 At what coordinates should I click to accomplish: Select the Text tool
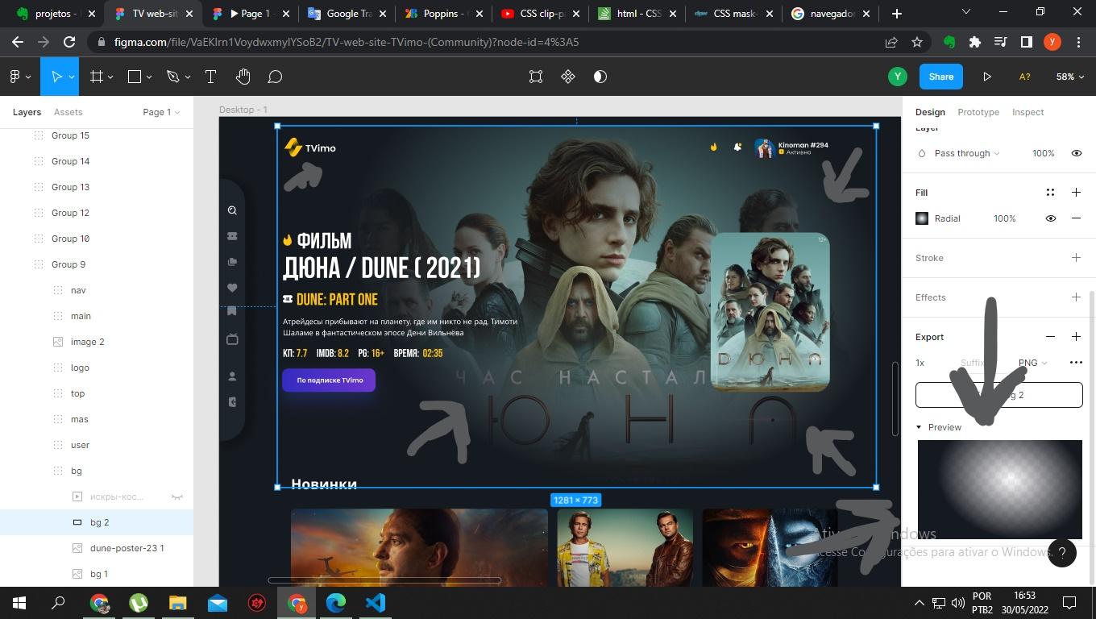coord(210,77)
